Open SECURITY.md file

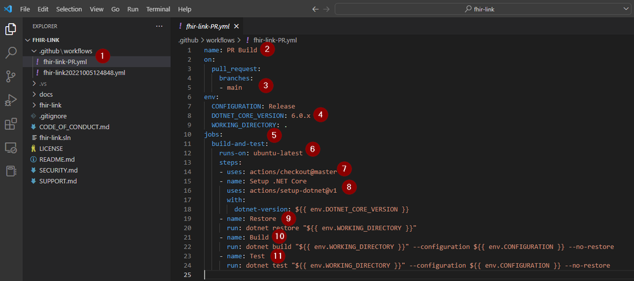[96, 170]
